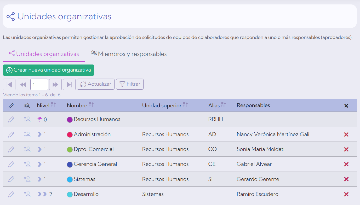Screen dimensions: 360x205
Task: Select the name Recursos Humanos in Nombre column
Action: pyautogui.click(x=97, y=119)
